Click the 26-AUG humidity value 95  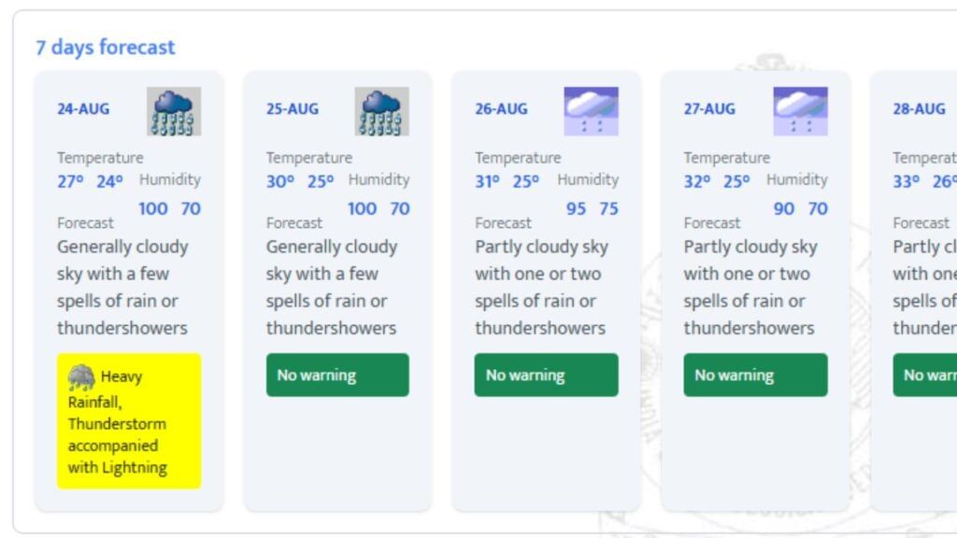[576, 209]
